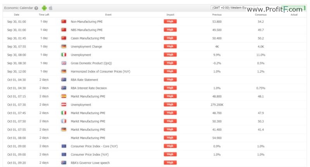Click the EU flag for Consumer Price Index - Core
This screenshot has height=167, width=310.
(64, 146)
